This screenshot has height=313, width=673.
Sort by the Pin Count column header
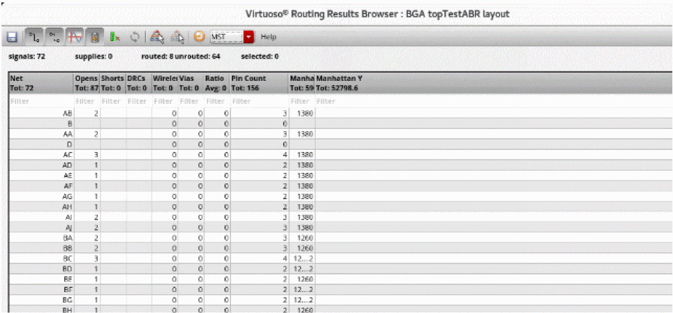point(259,83)
